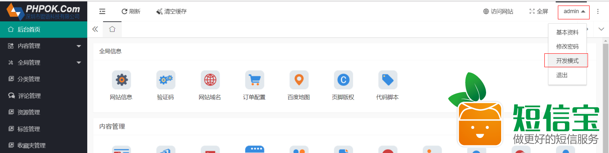Open the 访问网站 link
Image resolution: width=609 pixels, height=153 pixels.
(498, 11)
